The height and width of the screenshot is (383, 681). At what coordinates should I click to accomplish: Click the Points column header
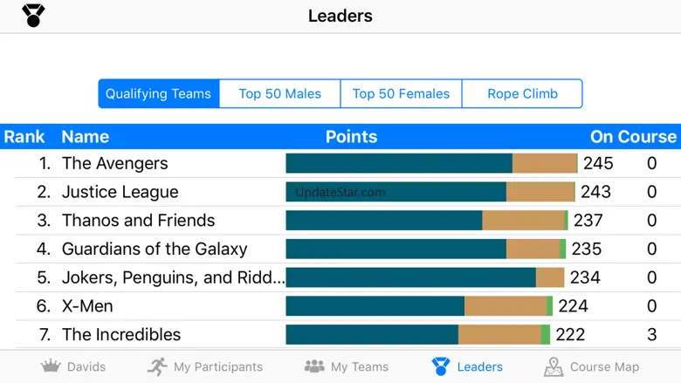coord(351,136)
